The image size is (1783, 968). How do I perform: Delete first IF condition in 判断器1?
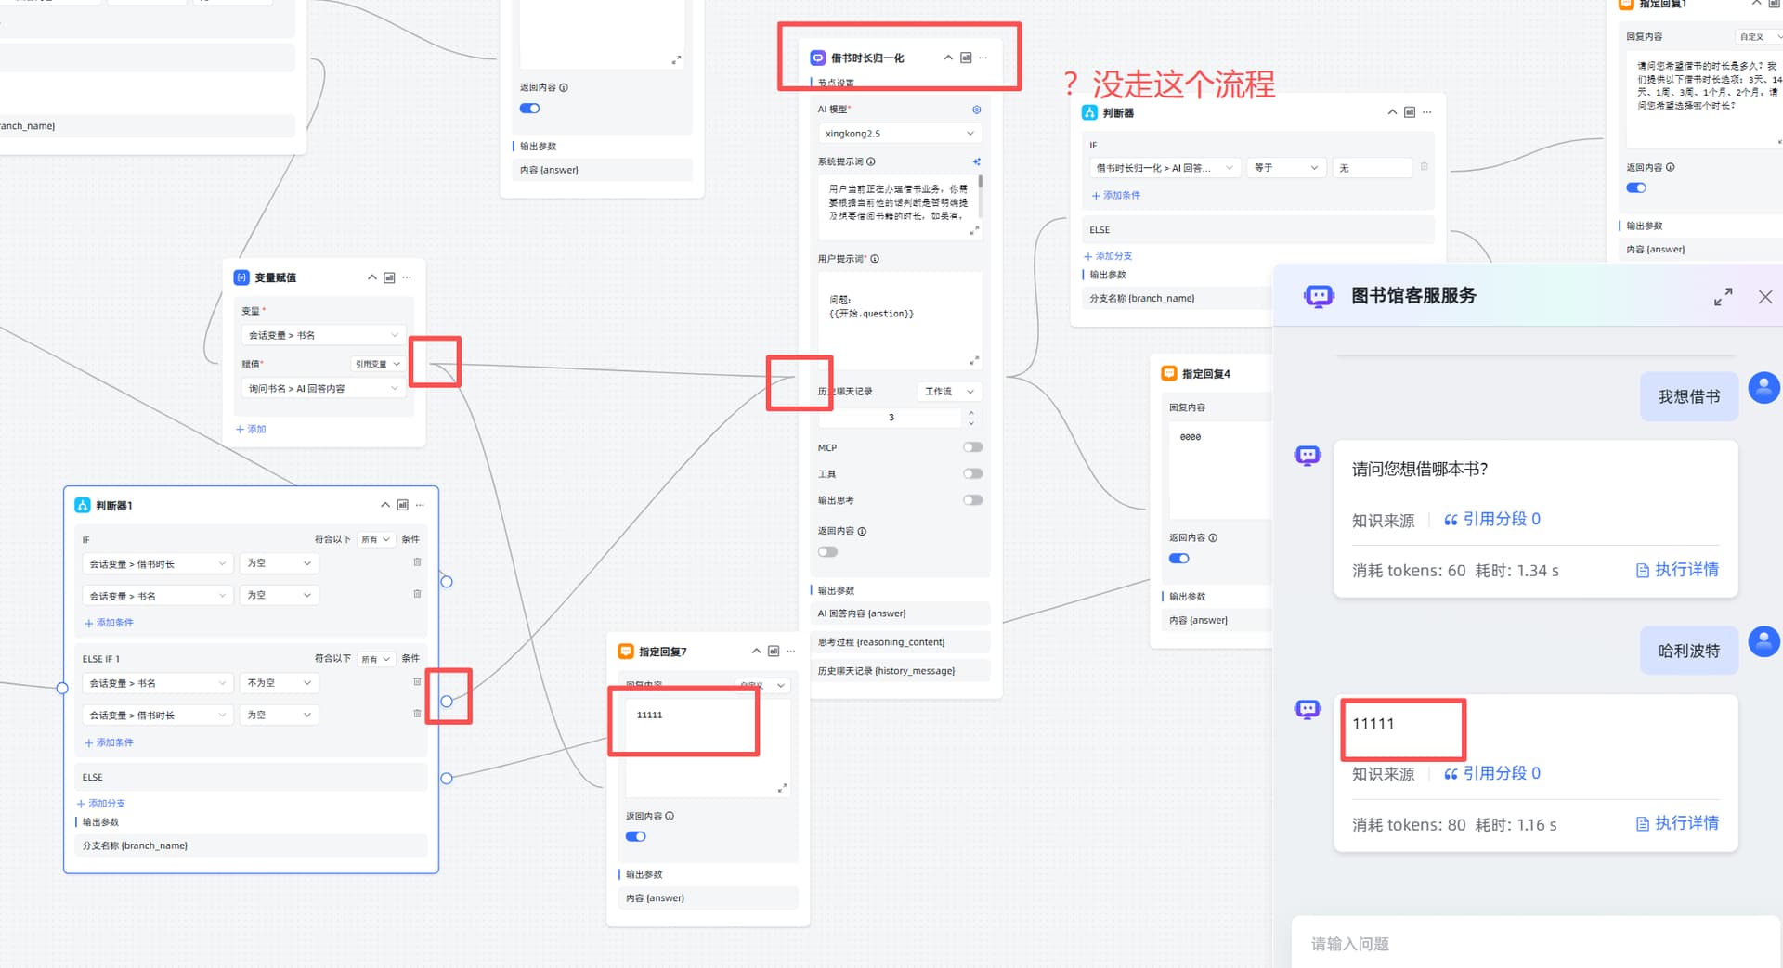(417, 562)
